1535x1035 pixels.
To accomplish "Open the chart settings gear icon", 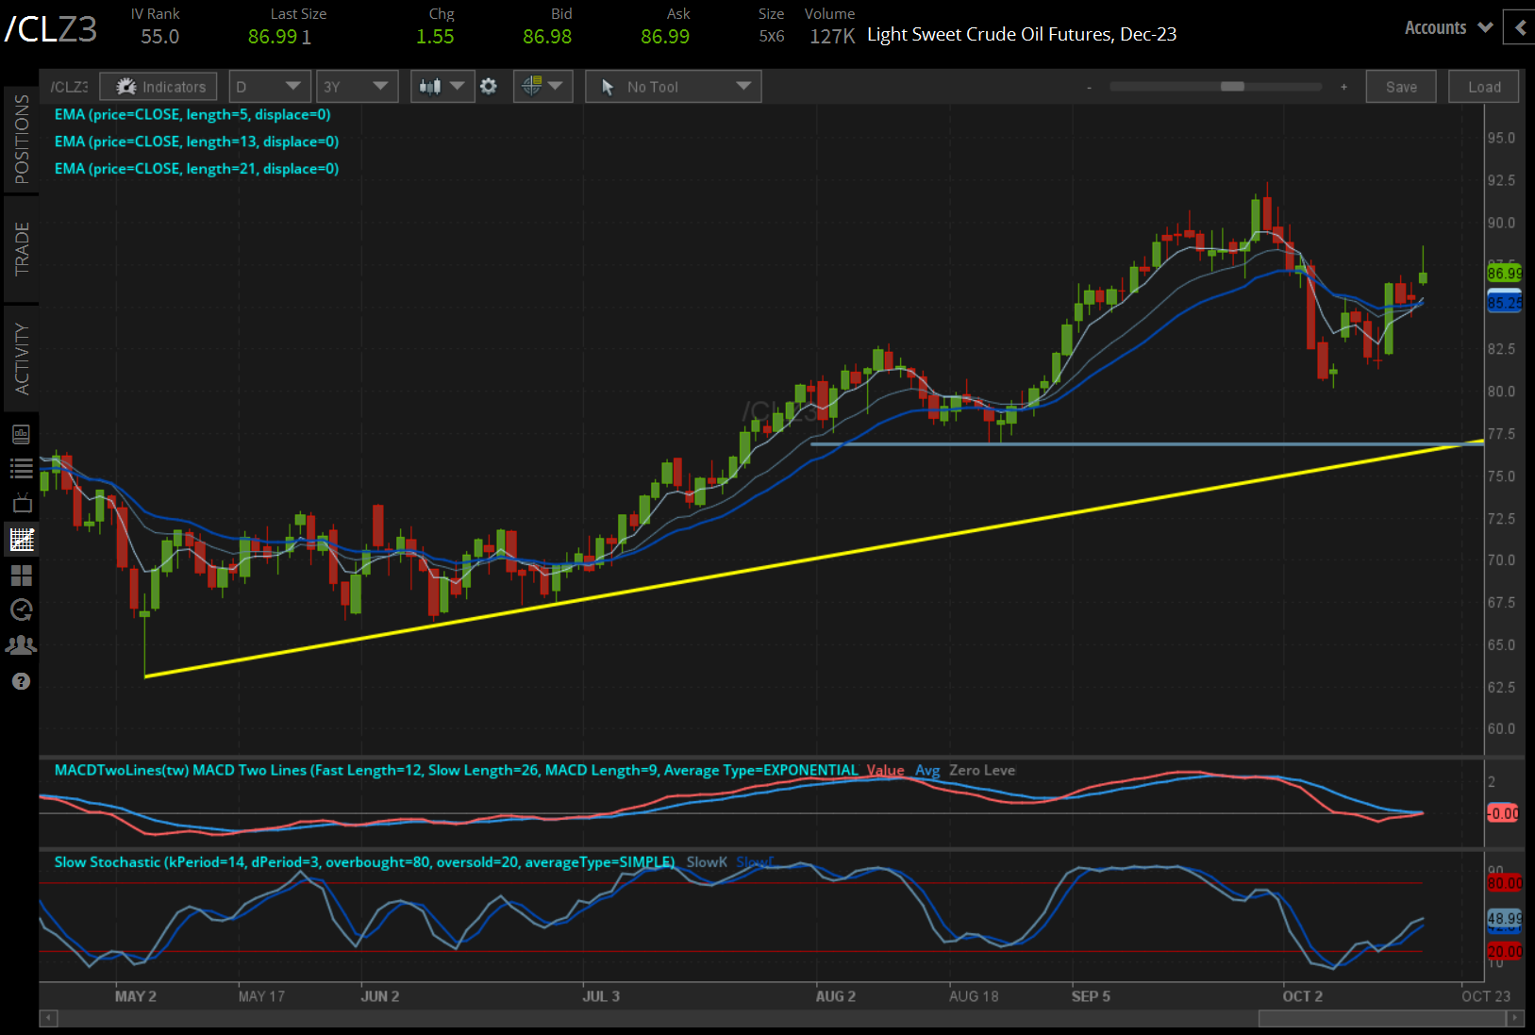I will (x=488, y=87).
